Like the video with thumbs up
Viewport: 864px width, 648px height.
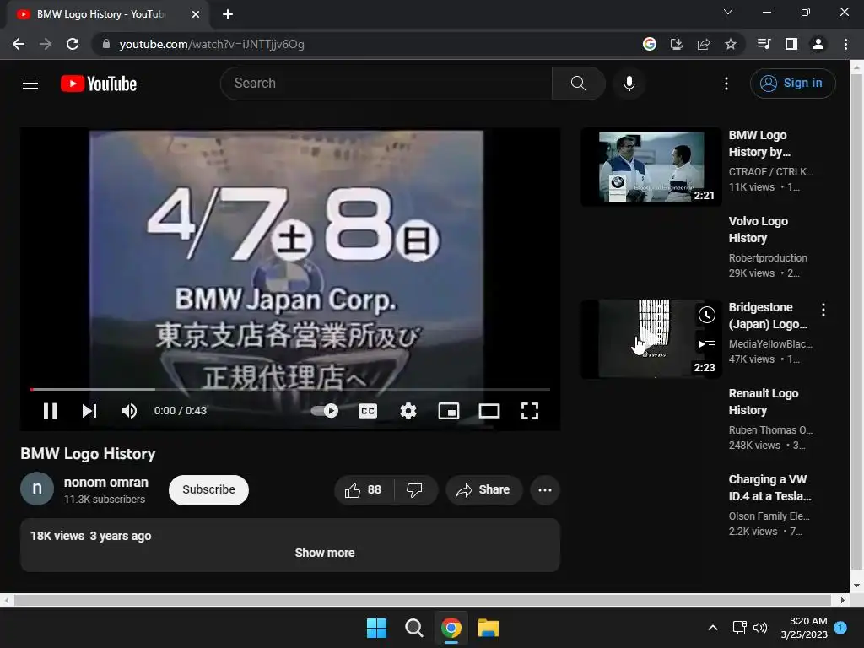coord(363,490)
